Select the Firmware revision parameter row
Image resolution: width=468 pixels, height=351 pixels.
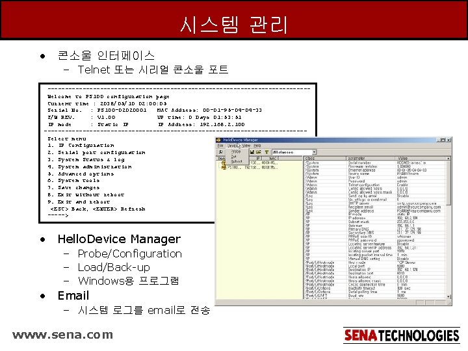[x=376, y=166]
